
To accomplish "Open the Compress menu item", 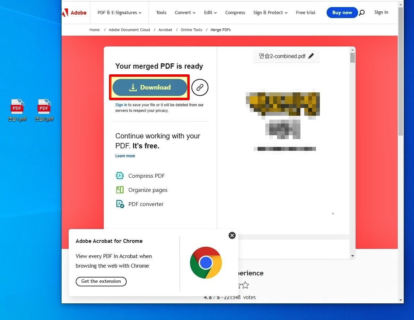I will [235, 12].
